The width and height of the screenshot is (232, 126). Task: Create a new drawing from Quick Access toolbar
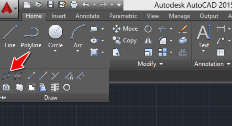(x=27, y=5)
